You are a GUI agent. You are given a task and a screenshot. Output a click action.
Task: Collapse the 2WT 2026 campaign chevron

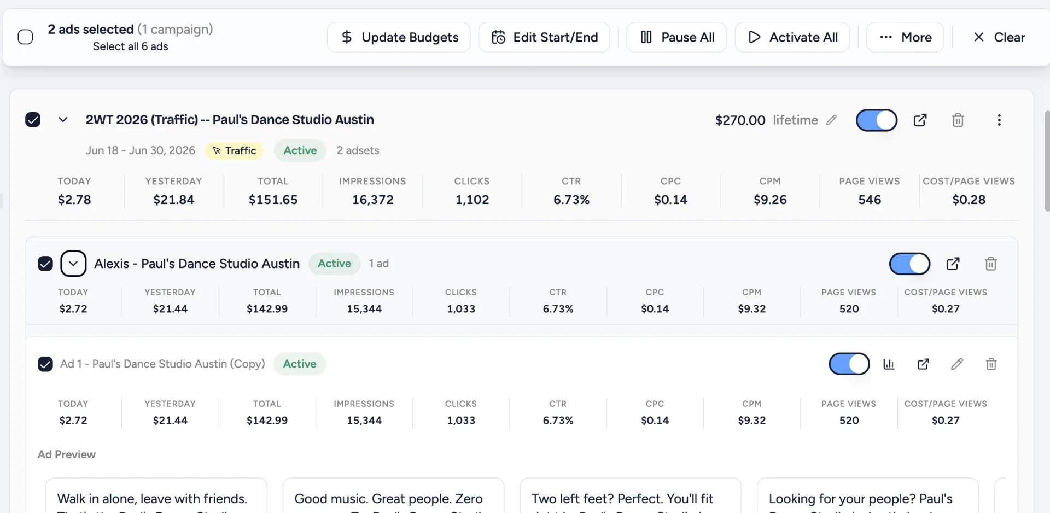[63, 120]
